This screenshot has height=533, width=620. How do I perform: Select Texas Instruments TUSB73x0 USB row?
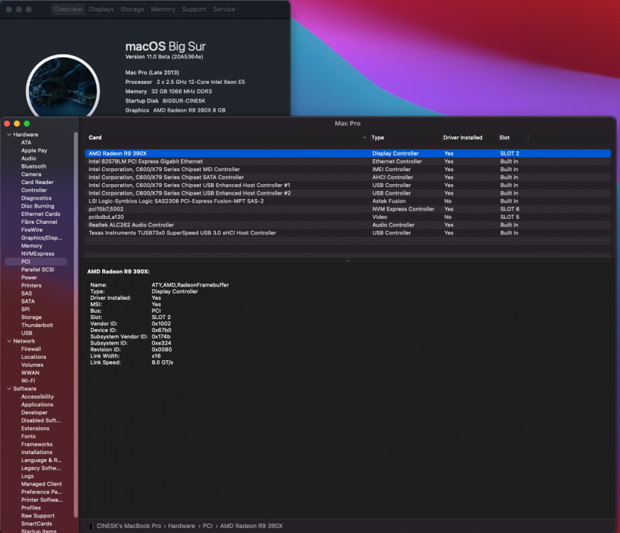click(347, 232)
